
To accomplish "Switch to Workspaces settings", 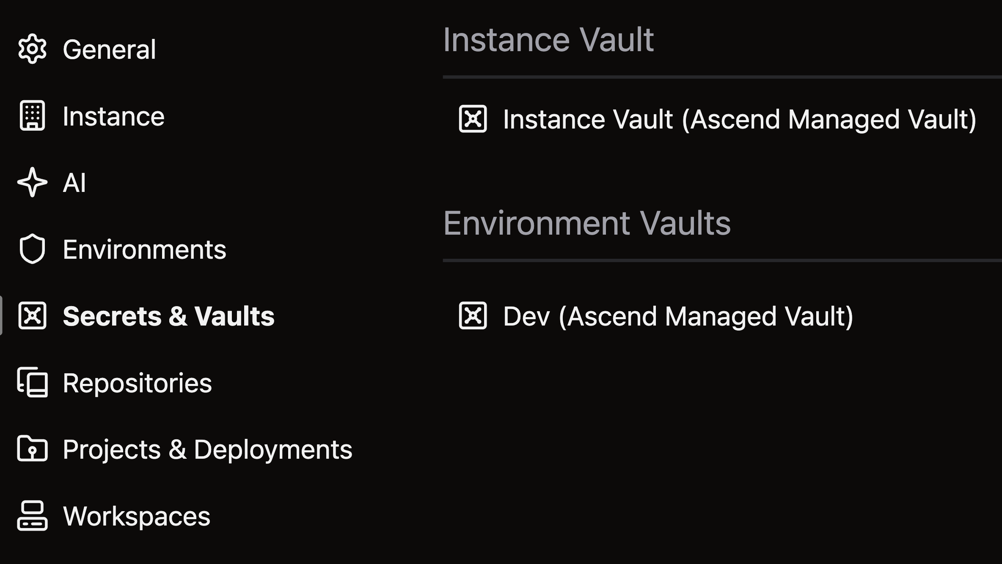I will [x=136, y=516].
